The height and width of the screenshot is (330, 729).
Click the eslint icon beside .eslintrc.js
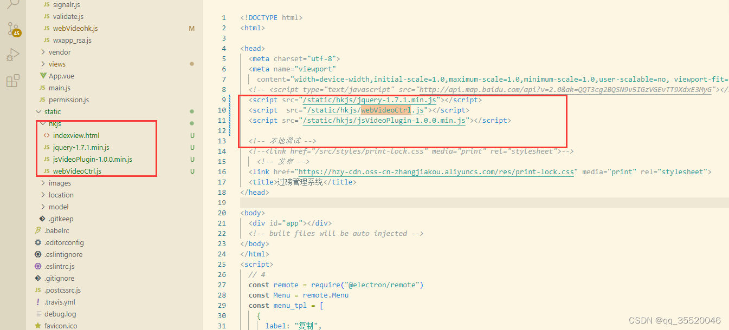click(38, 266)
